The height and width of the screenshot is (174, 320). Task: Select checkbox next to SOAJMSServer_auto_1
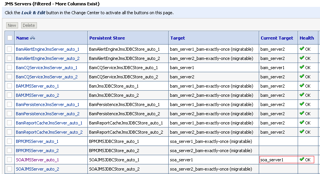coord(10,160)
